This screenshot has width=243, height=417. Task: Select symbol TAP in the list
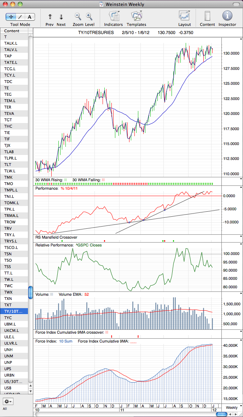(x=14, y=56)
